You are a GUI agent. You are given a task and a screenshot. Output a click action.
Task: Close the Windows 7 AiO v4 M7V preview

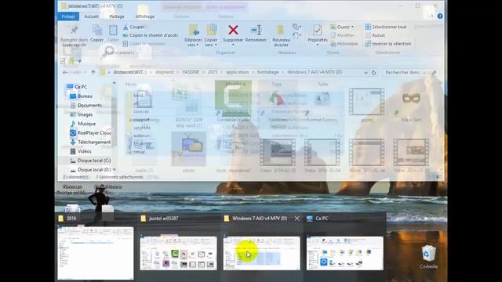click(297, 219)
